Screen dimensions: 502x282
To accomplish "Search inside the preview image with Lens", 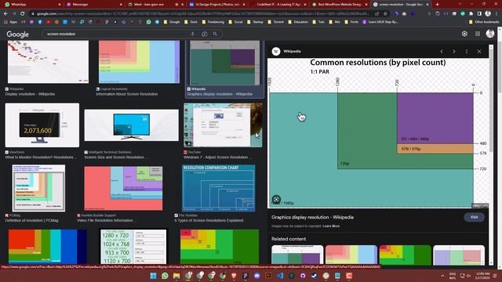I will (x=276, y=200).
